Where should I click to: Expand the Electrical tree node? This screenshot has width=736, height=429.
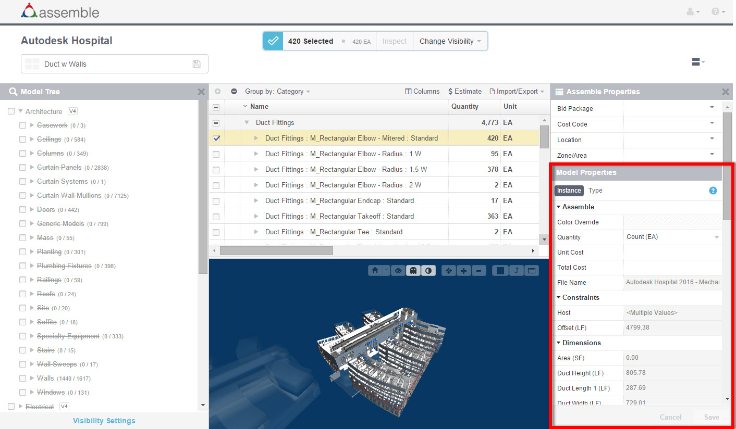pos(20,407)
